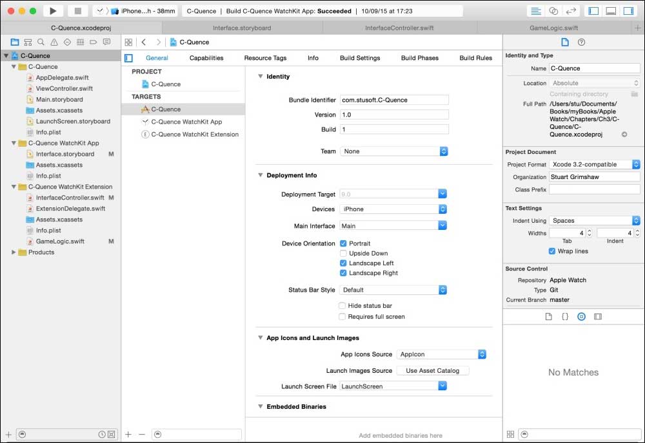Switch to the Build Settings tab
645x443 pixels.
359,58
